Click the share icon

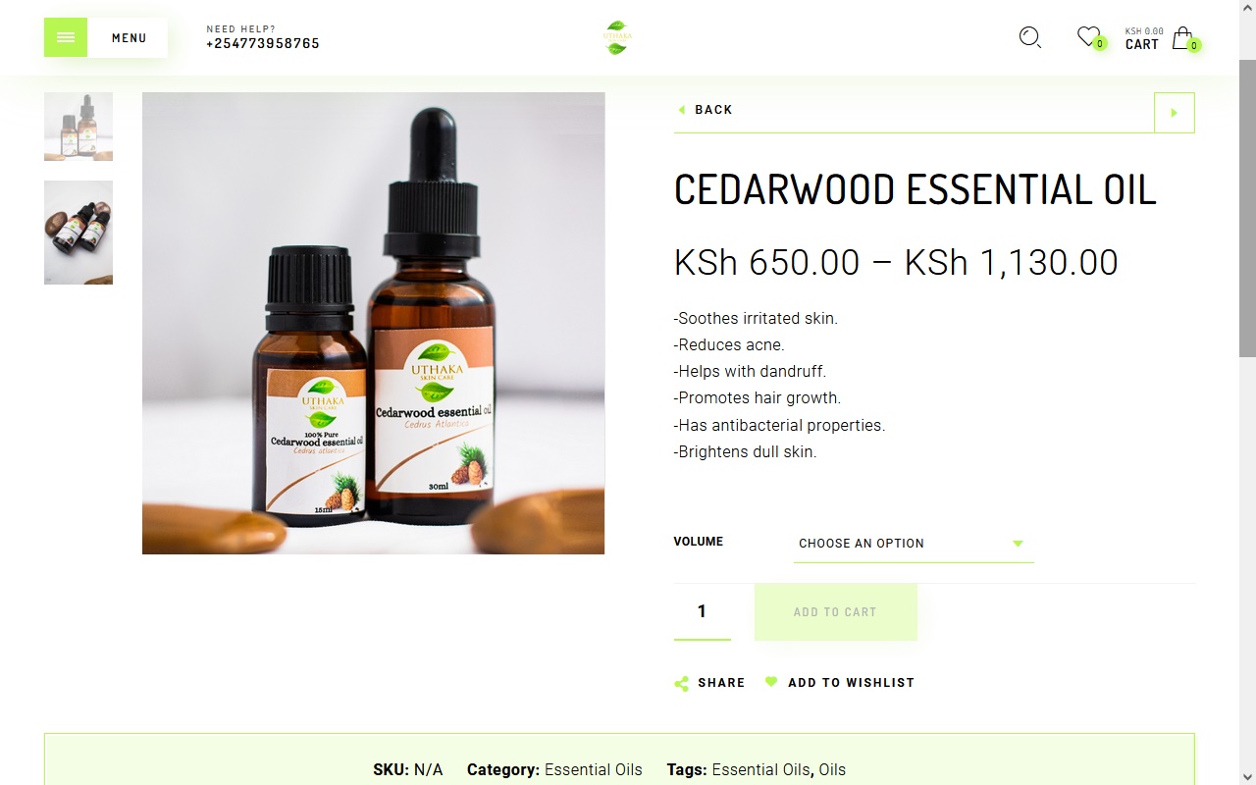click(x=681, y=684)
